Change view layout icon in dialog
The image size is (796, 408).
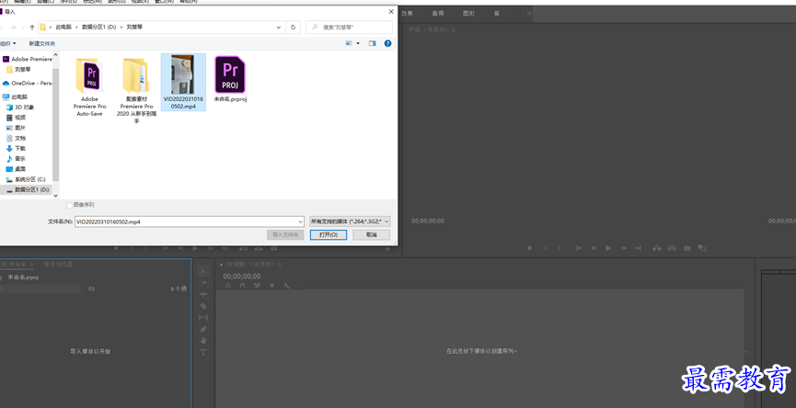point(349,43)
